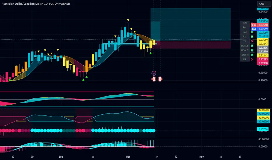The width and height of the screenshot is (272, 160).
Task: Click the SAR label in the status table
Action: point(245,60)
